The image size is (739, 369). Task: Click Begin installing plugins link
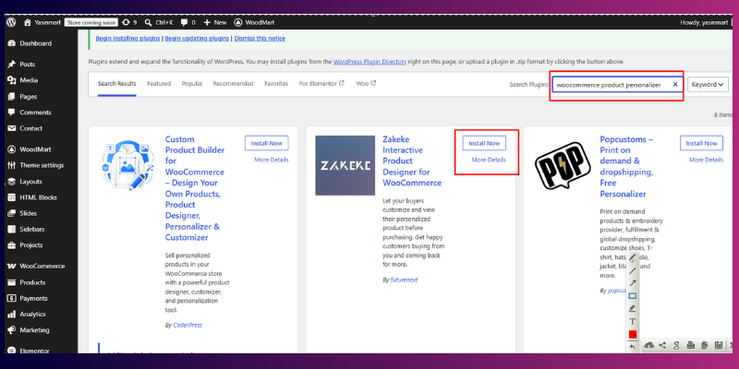pyautogui.click(x=127, y=39)
